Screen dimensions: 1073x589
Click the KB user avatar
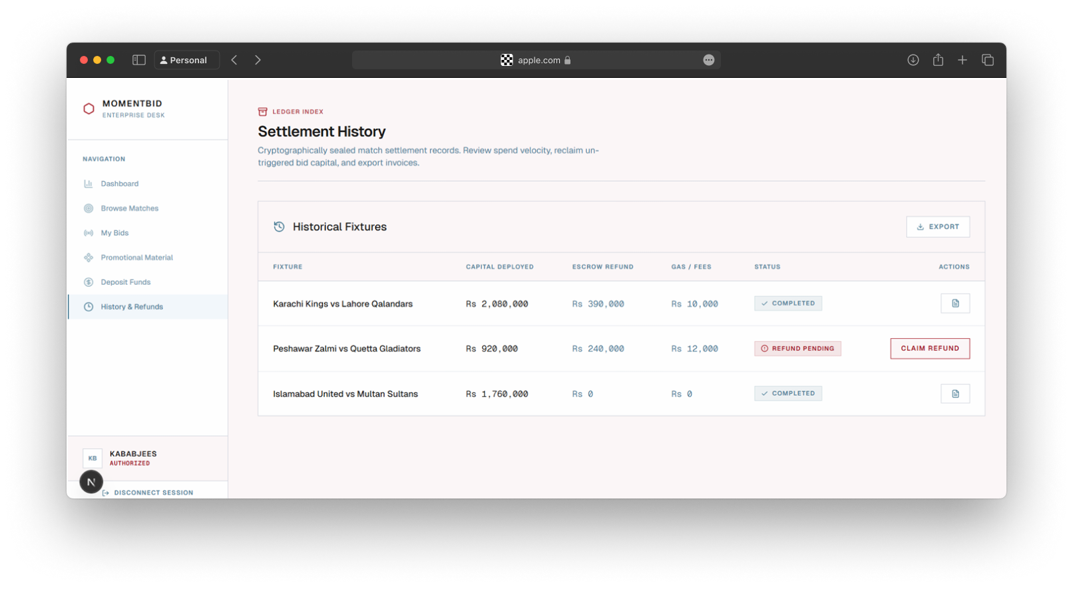coord(93,458)
